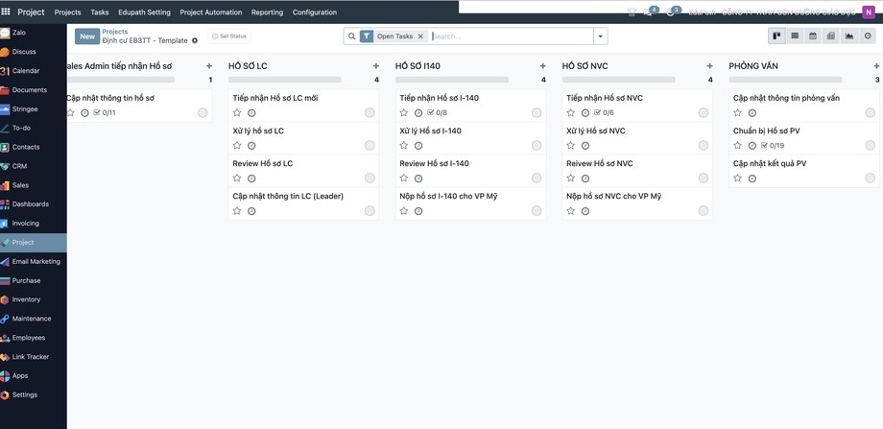Add a task in HỒ SƠ NVC column
Viewport: 883px width, 429px height.
point(709,66)
